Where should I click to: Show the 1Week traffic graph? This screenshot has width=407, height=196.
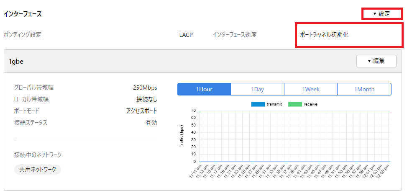coord(311,89)
